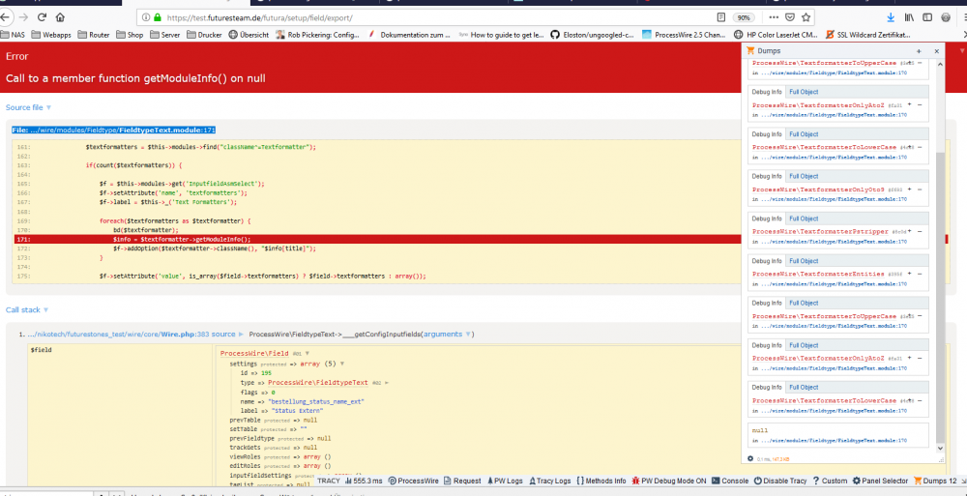Open PW Logs panel
Viewport: 967px width, 496px height.
click(x=507, y=481)
